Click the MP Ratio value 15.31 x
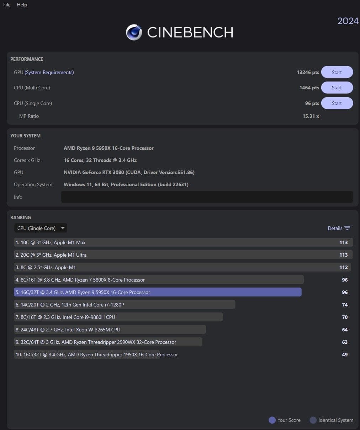 pos(311,116)
